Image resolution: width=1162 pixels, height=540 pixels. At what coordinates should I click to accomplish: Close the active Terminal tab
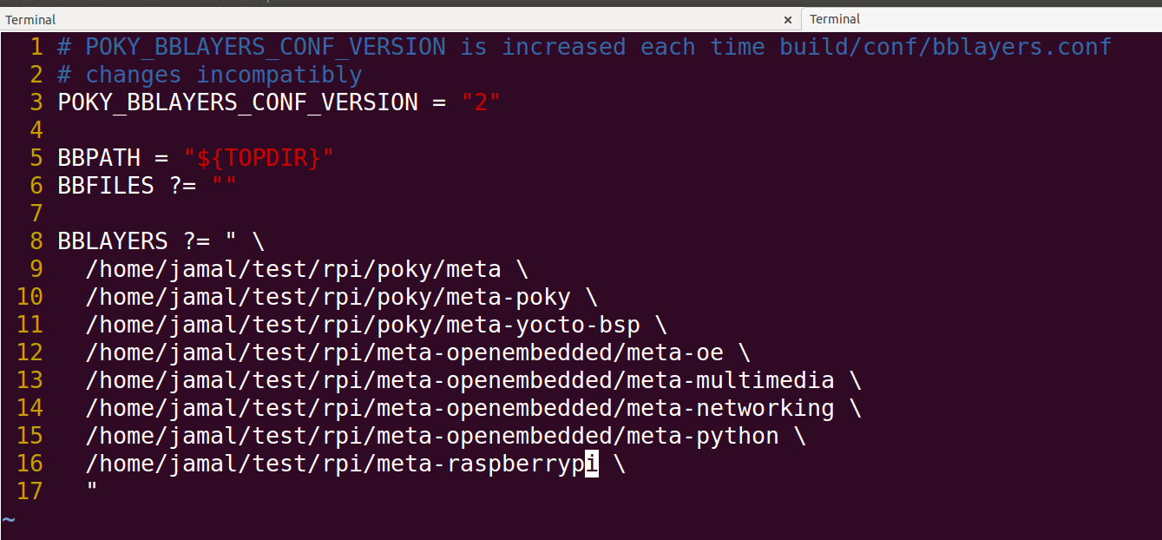click(x=788, y=19)
